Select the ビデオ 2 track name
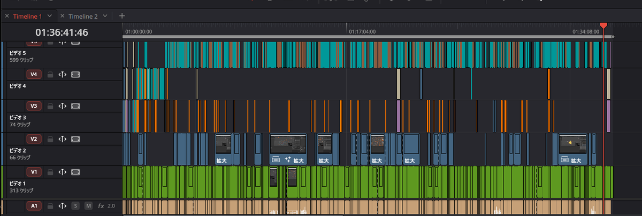The width and height of the screenshot is (642, 216). tap(18, 150)
